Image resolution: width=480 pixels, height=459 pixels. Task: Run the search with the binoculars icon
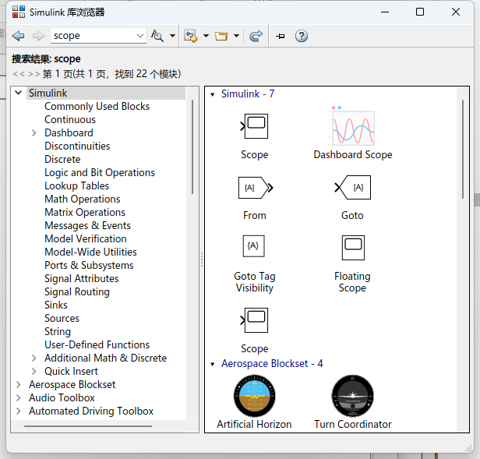157,36
